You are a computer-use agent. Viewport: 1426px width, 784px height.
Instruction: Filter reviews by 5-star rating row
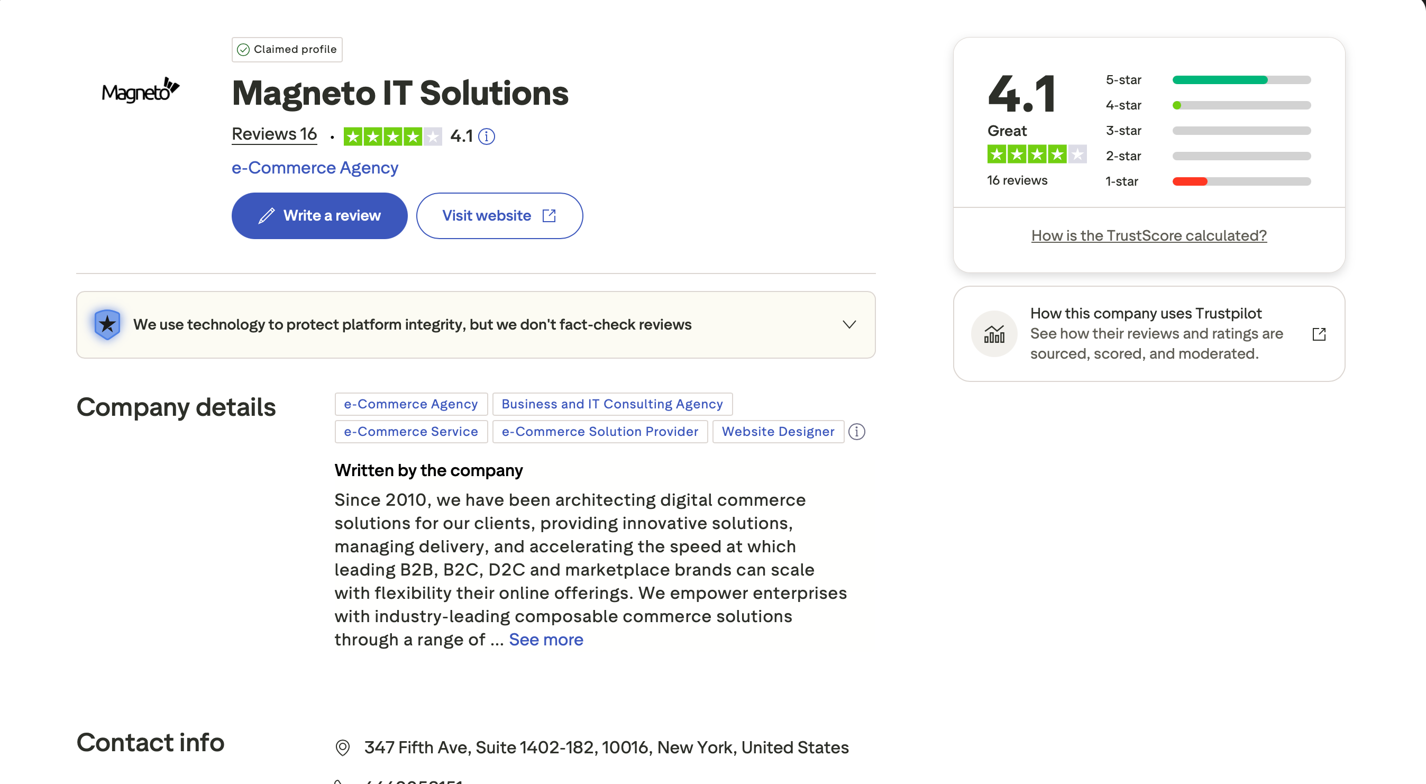tap(1208, 80)
